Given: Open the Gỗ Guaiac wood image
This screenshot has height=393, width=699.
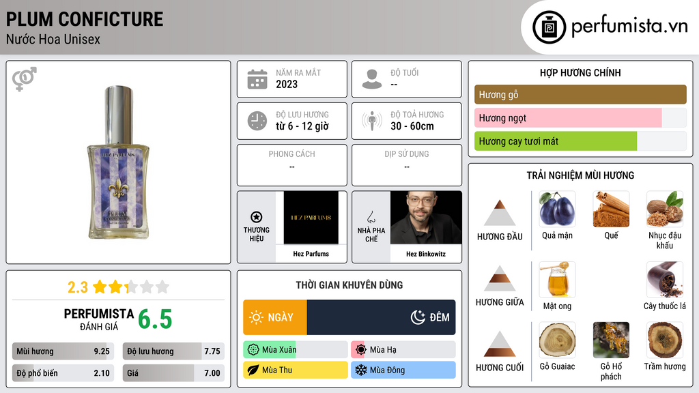Looking at the screenshot, I should [557, 340].
